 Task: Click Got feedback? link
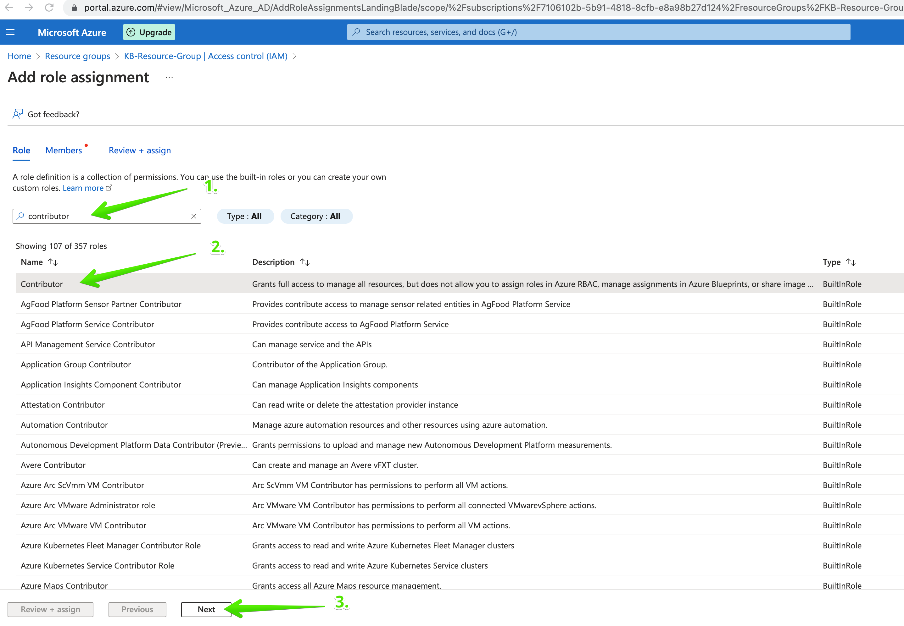click(x=53, y=114)
